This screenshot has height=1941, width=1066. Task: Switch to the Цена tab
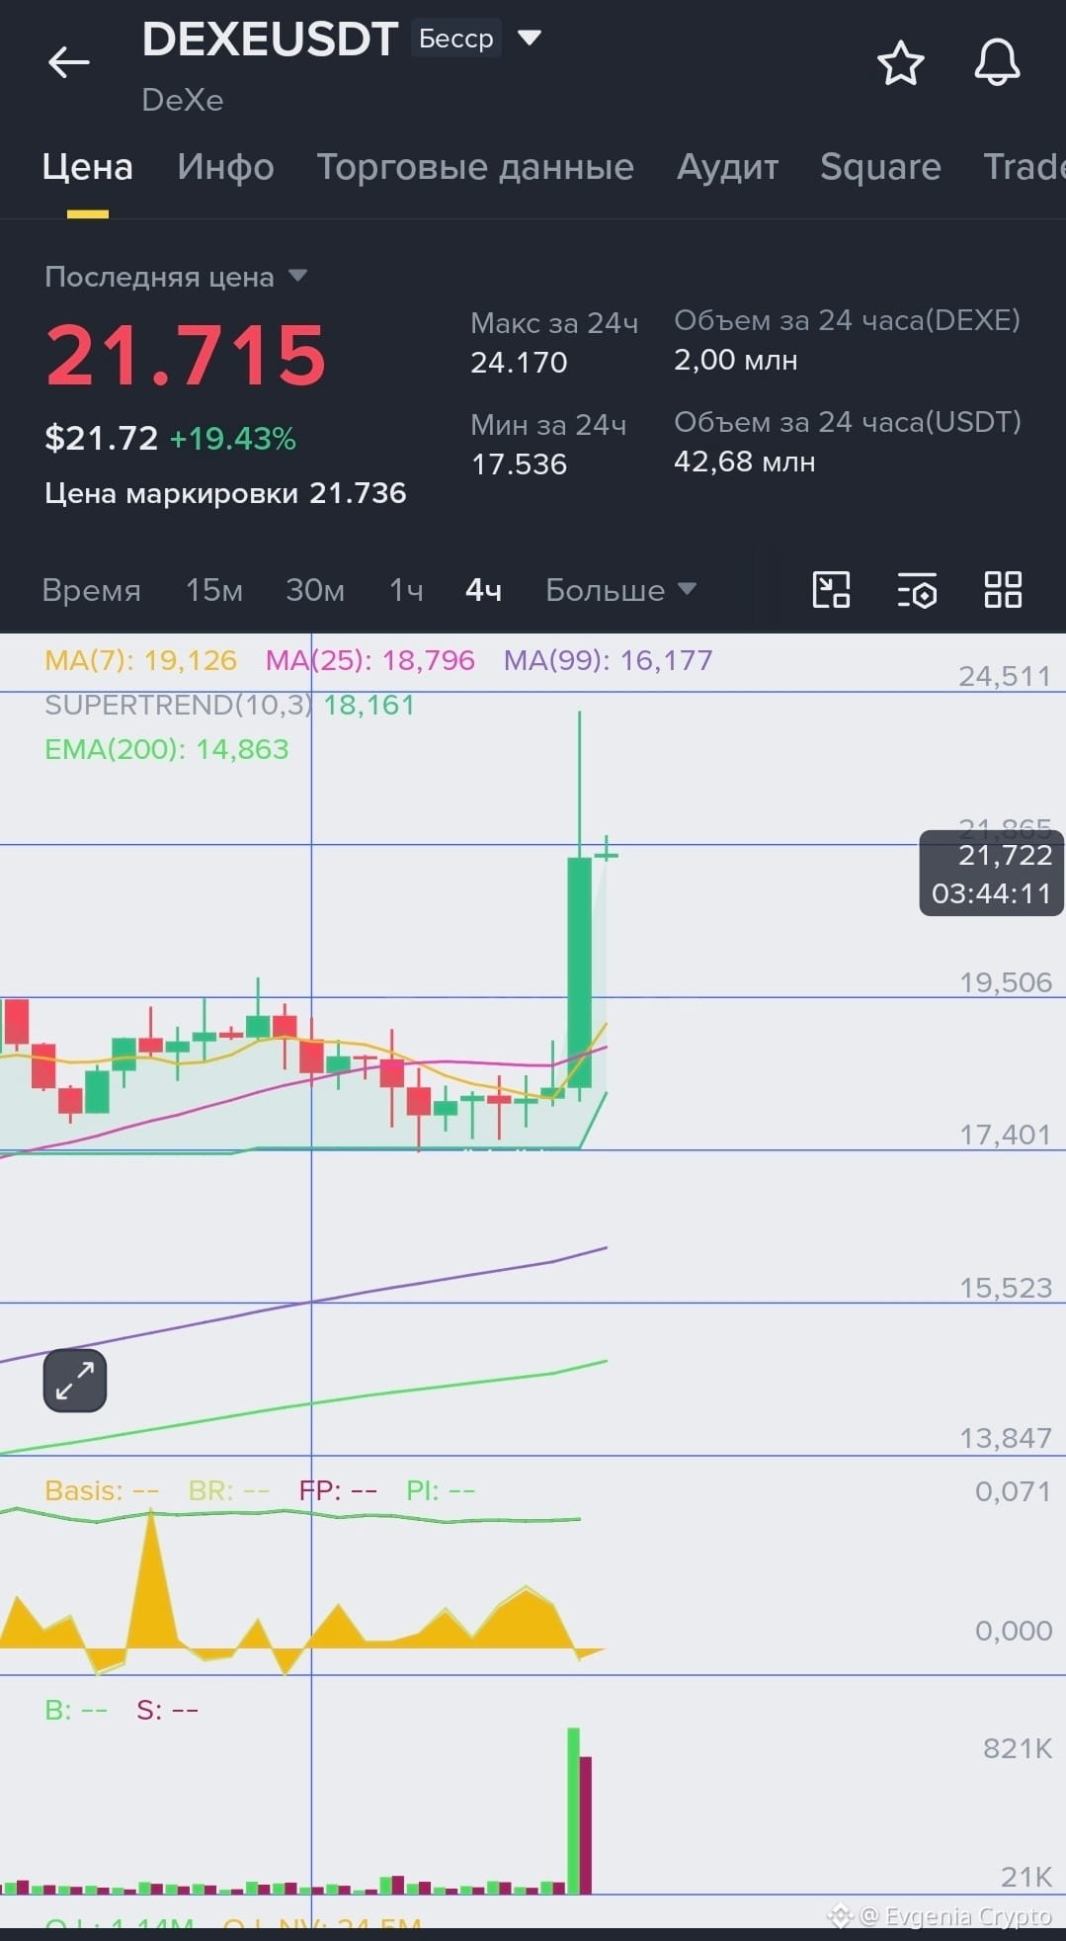pyautogui.click(x=87, y=167)
